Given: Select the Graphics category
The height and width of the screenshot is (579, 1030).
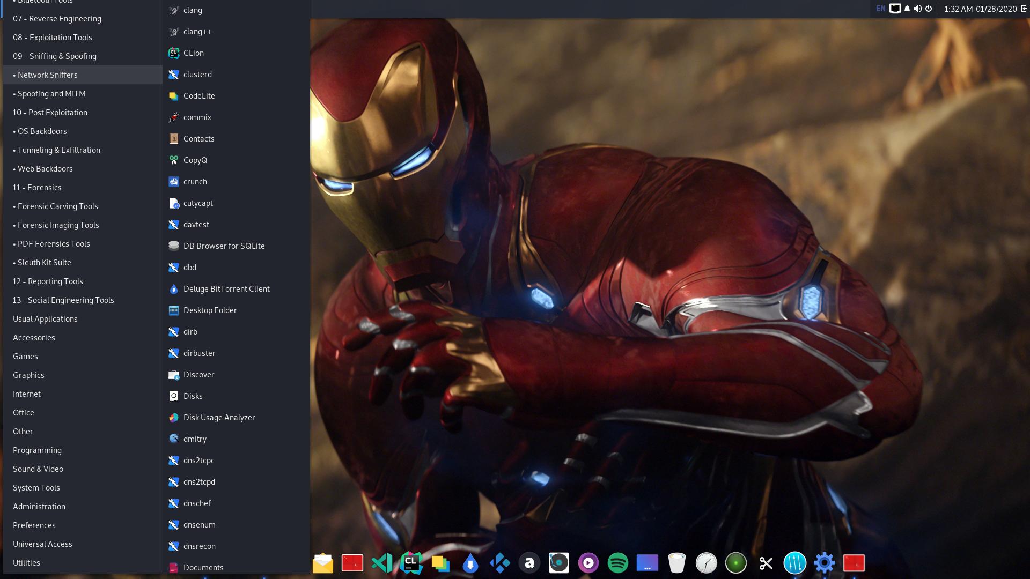Looking at the screenshot, I should click(83, 375).
